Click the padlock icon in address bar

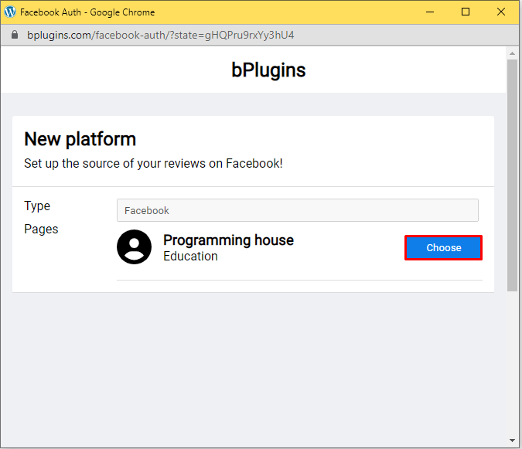point(14,36)
